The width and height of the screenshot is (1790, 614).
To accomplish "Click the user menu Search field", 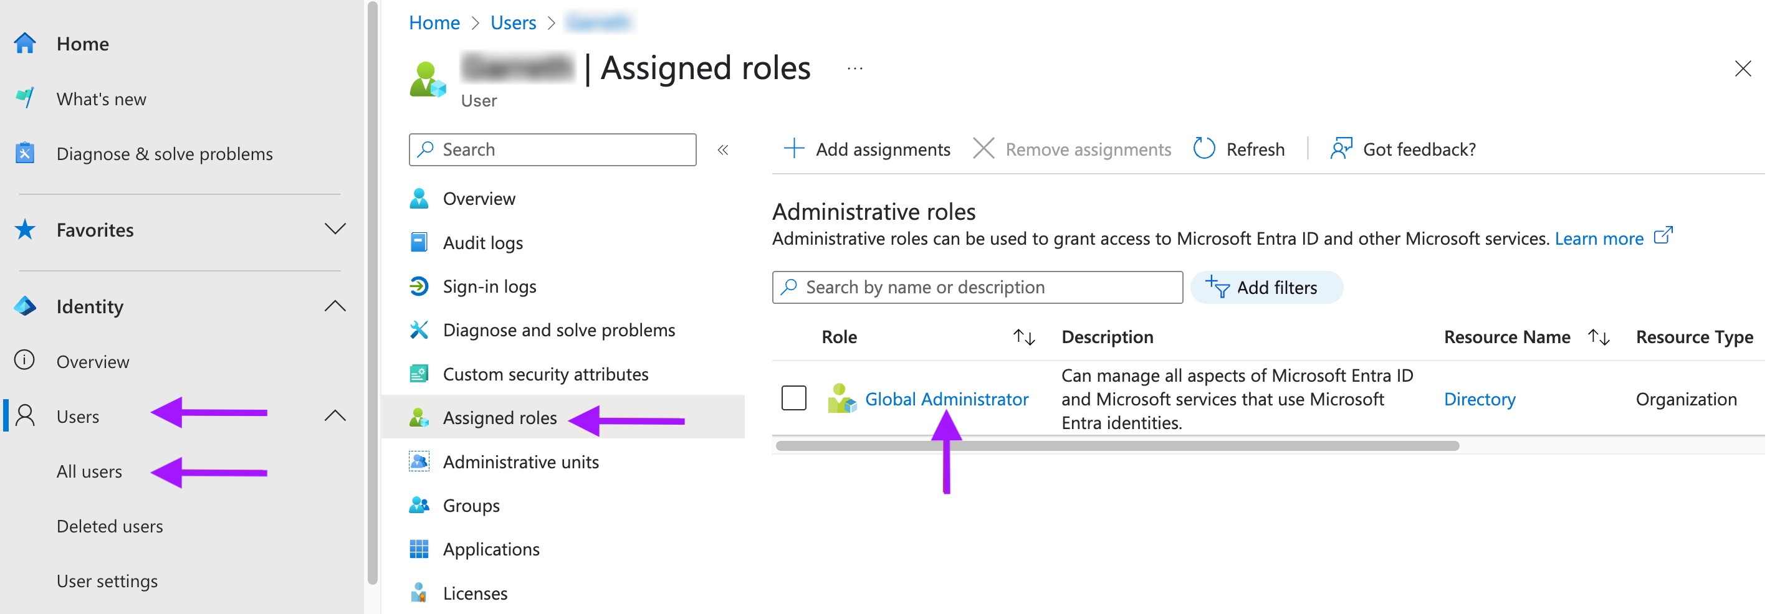I will point(552,149).
